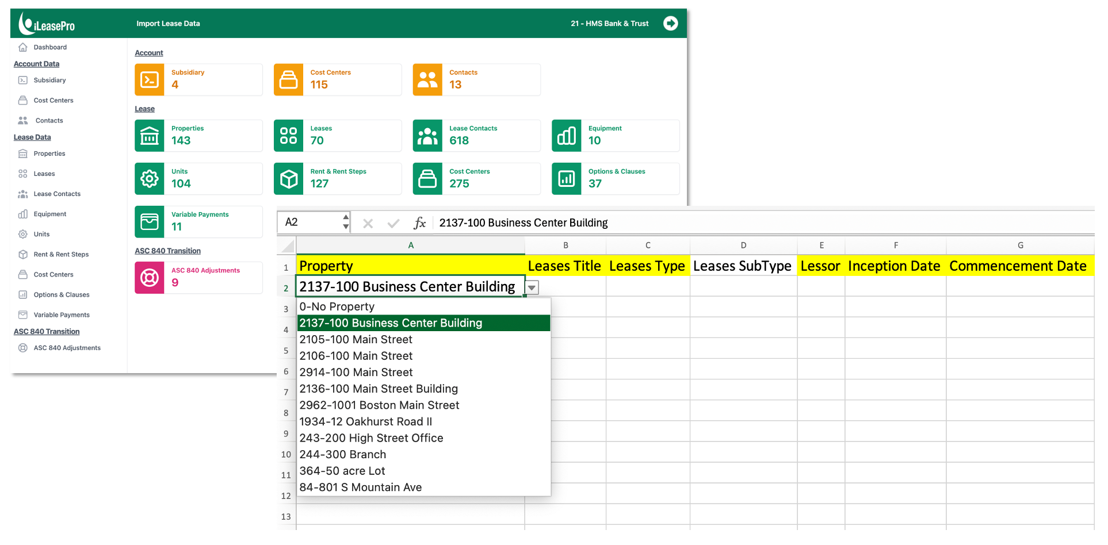
Task: Click sidebar Equipment chart icon
Action: point(23,214)
